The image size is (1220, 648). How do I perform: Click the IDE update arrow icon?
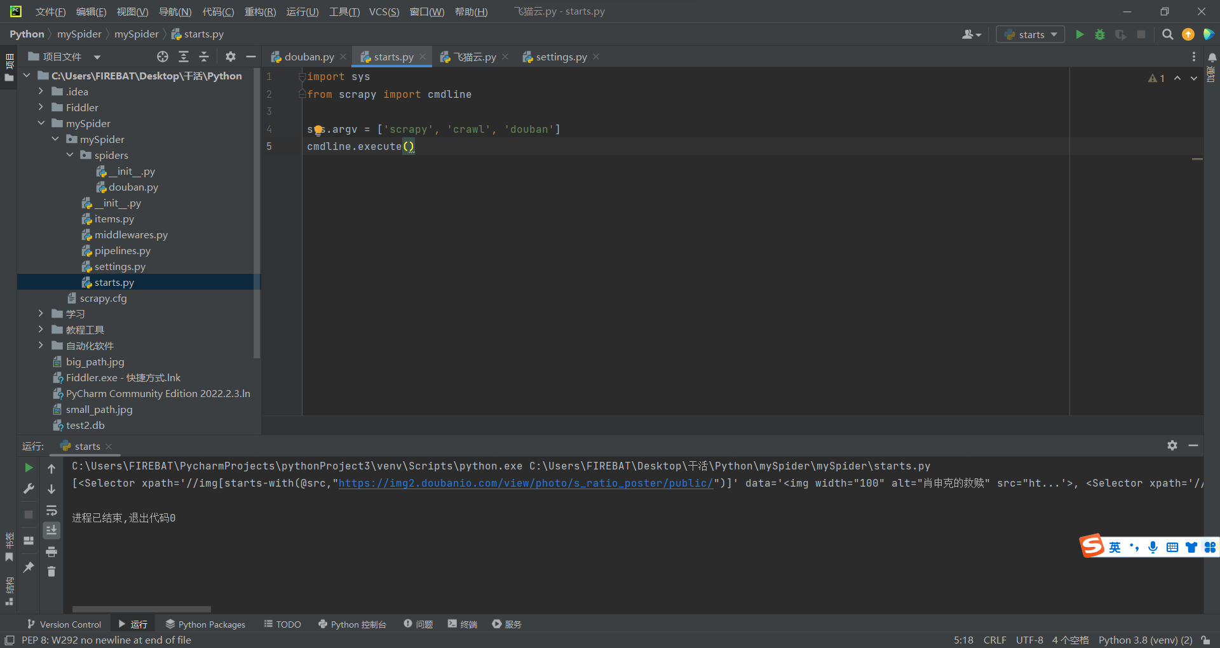tap(1188, 34)
